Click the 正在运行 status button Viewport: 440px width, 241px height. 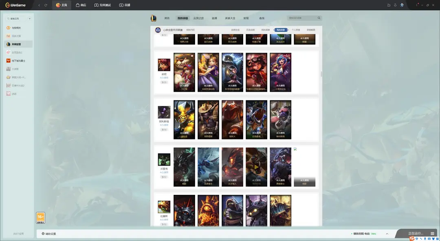tap(416, 233)
